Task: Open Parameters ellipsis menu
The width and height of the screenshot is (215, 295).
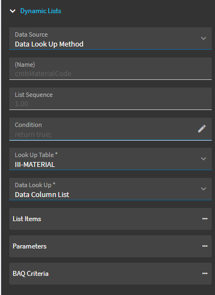Action: [x=205, y=246]
